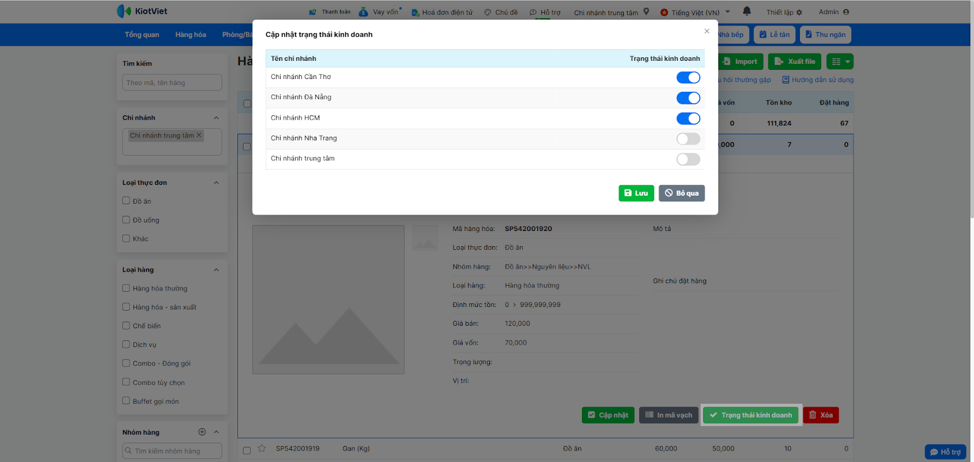
Task: Turn off Chi nhánh Đà Nẵng status
Action: [688, 98]
